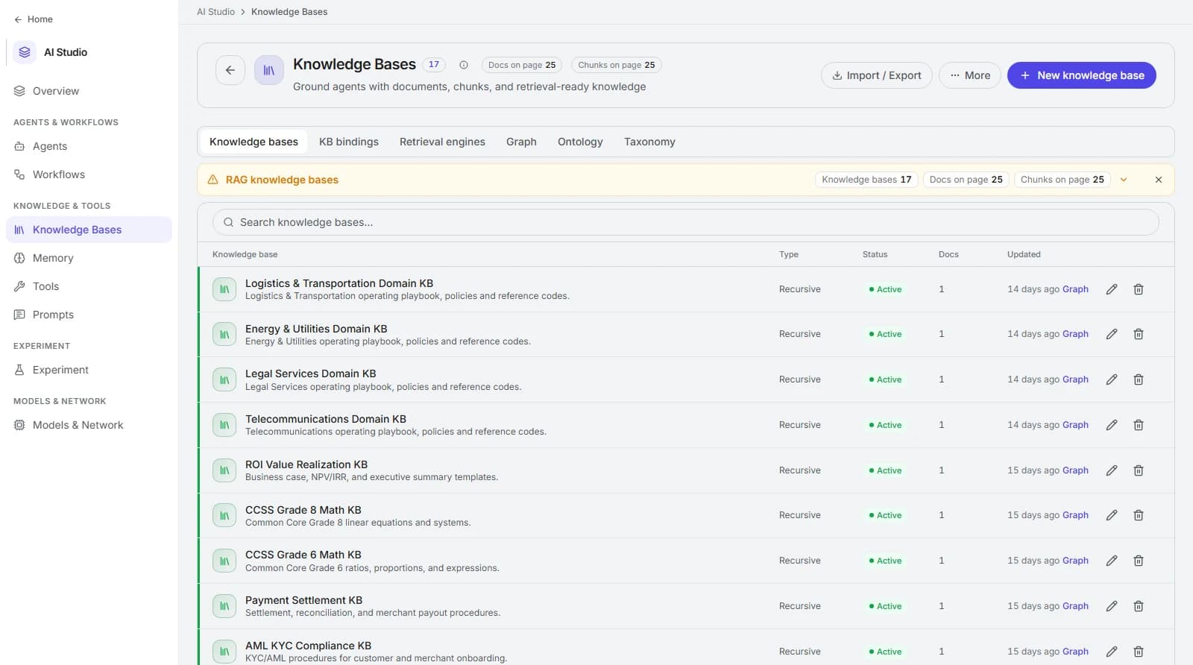Select Knowledge Bases in the sidebar
The image size is (1193, 665).
pos(89,230)
